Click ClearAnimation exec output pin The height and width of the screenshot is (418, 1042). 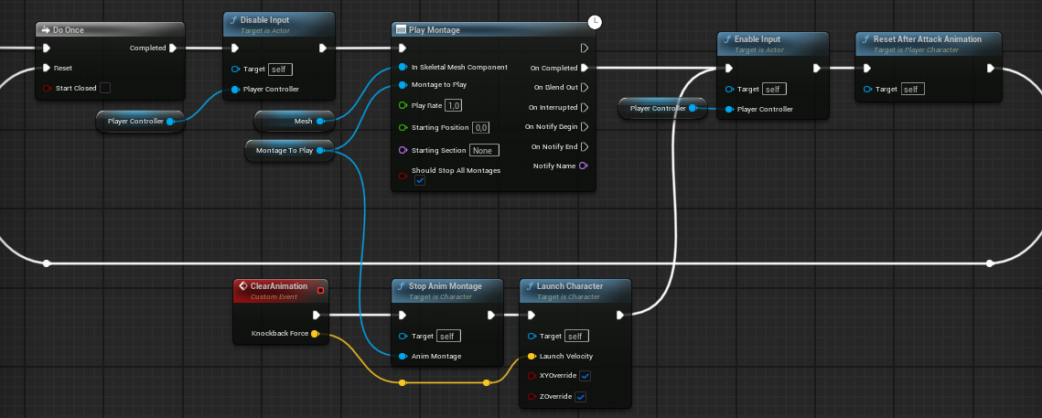point(317,315)
